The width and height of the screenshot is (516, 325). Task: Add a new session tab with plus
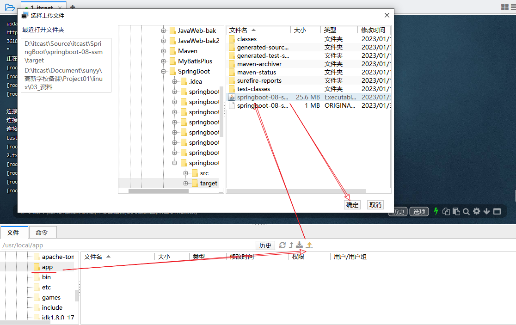[73, 7]
